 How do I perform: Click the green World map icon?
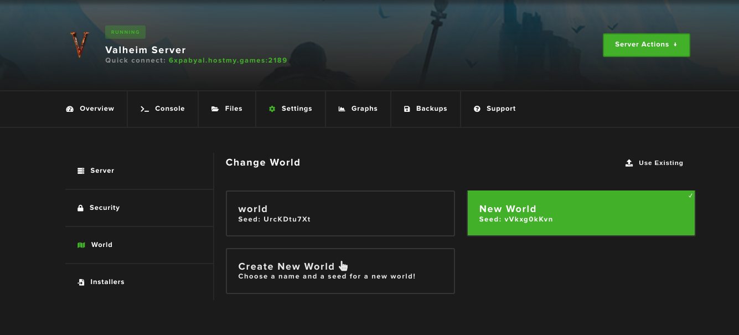pos(81,245)
